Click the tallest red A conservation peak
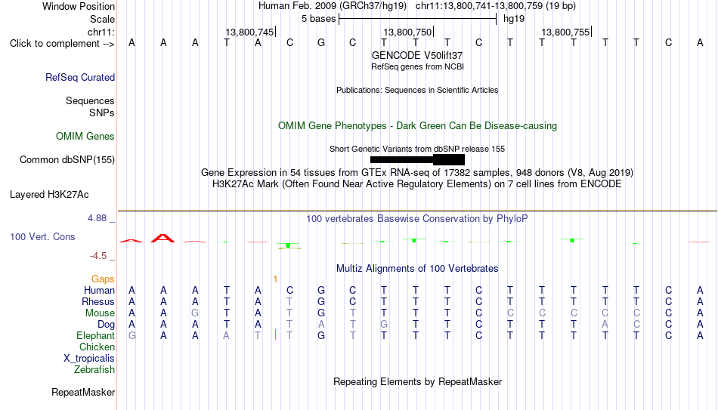Viewport: 718px width, 410px height. [163, 238]
